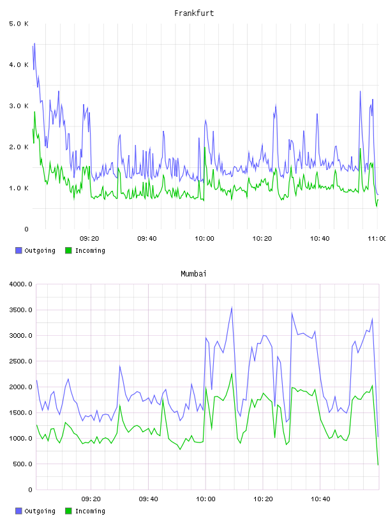Image resolution: width=388 pixels, height=521 pixels.
Task: Select the Incoming label under the Frankfurt chart
Action: point(90,251)
